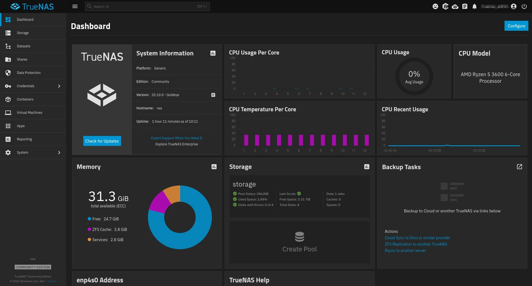Open System Information reports icon
The width and height of the screenshot is (532, 286).
pyautogui.click(x=213, y=53)
